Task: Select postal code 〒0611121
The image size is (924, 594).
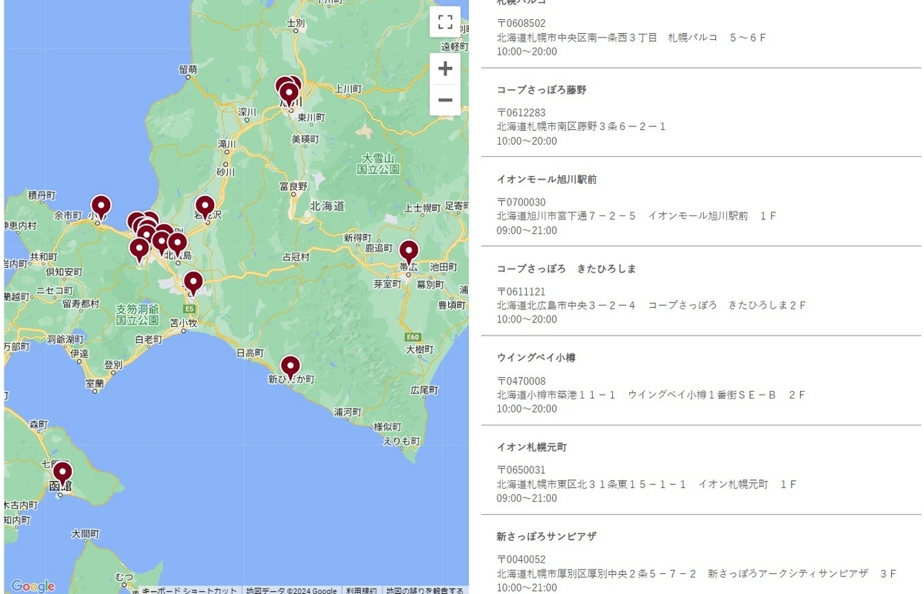Action: click(521, 292)
